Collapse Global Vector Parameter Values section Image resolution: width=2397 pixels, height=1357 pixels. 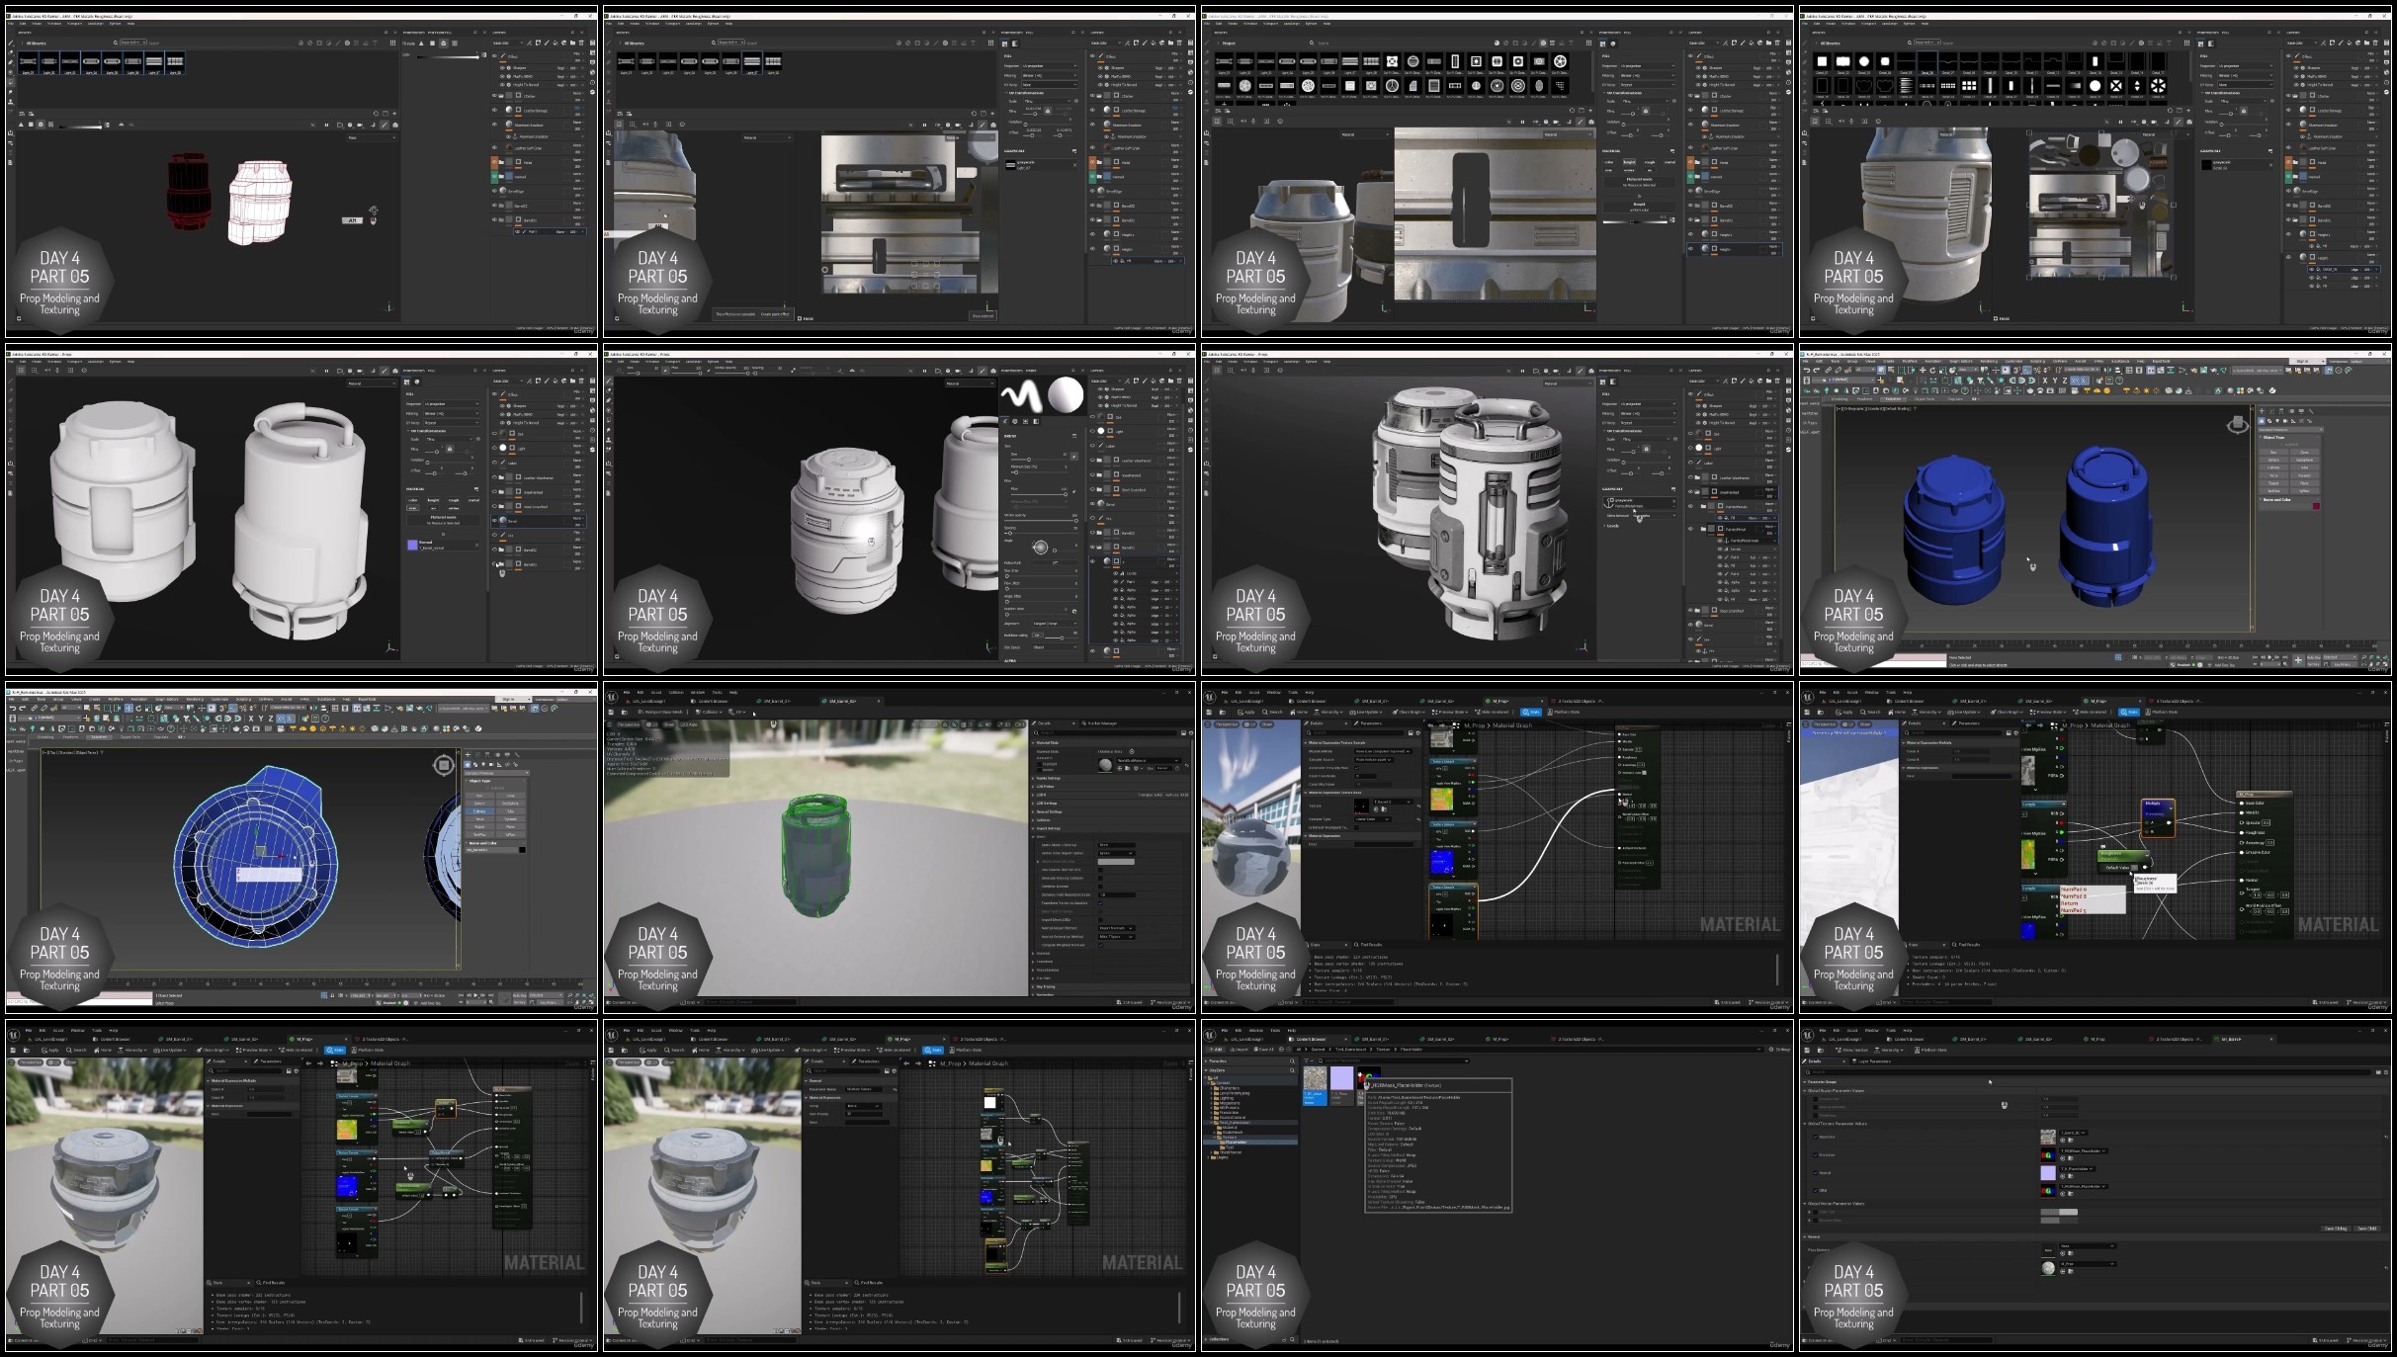coord(1804,1204)
